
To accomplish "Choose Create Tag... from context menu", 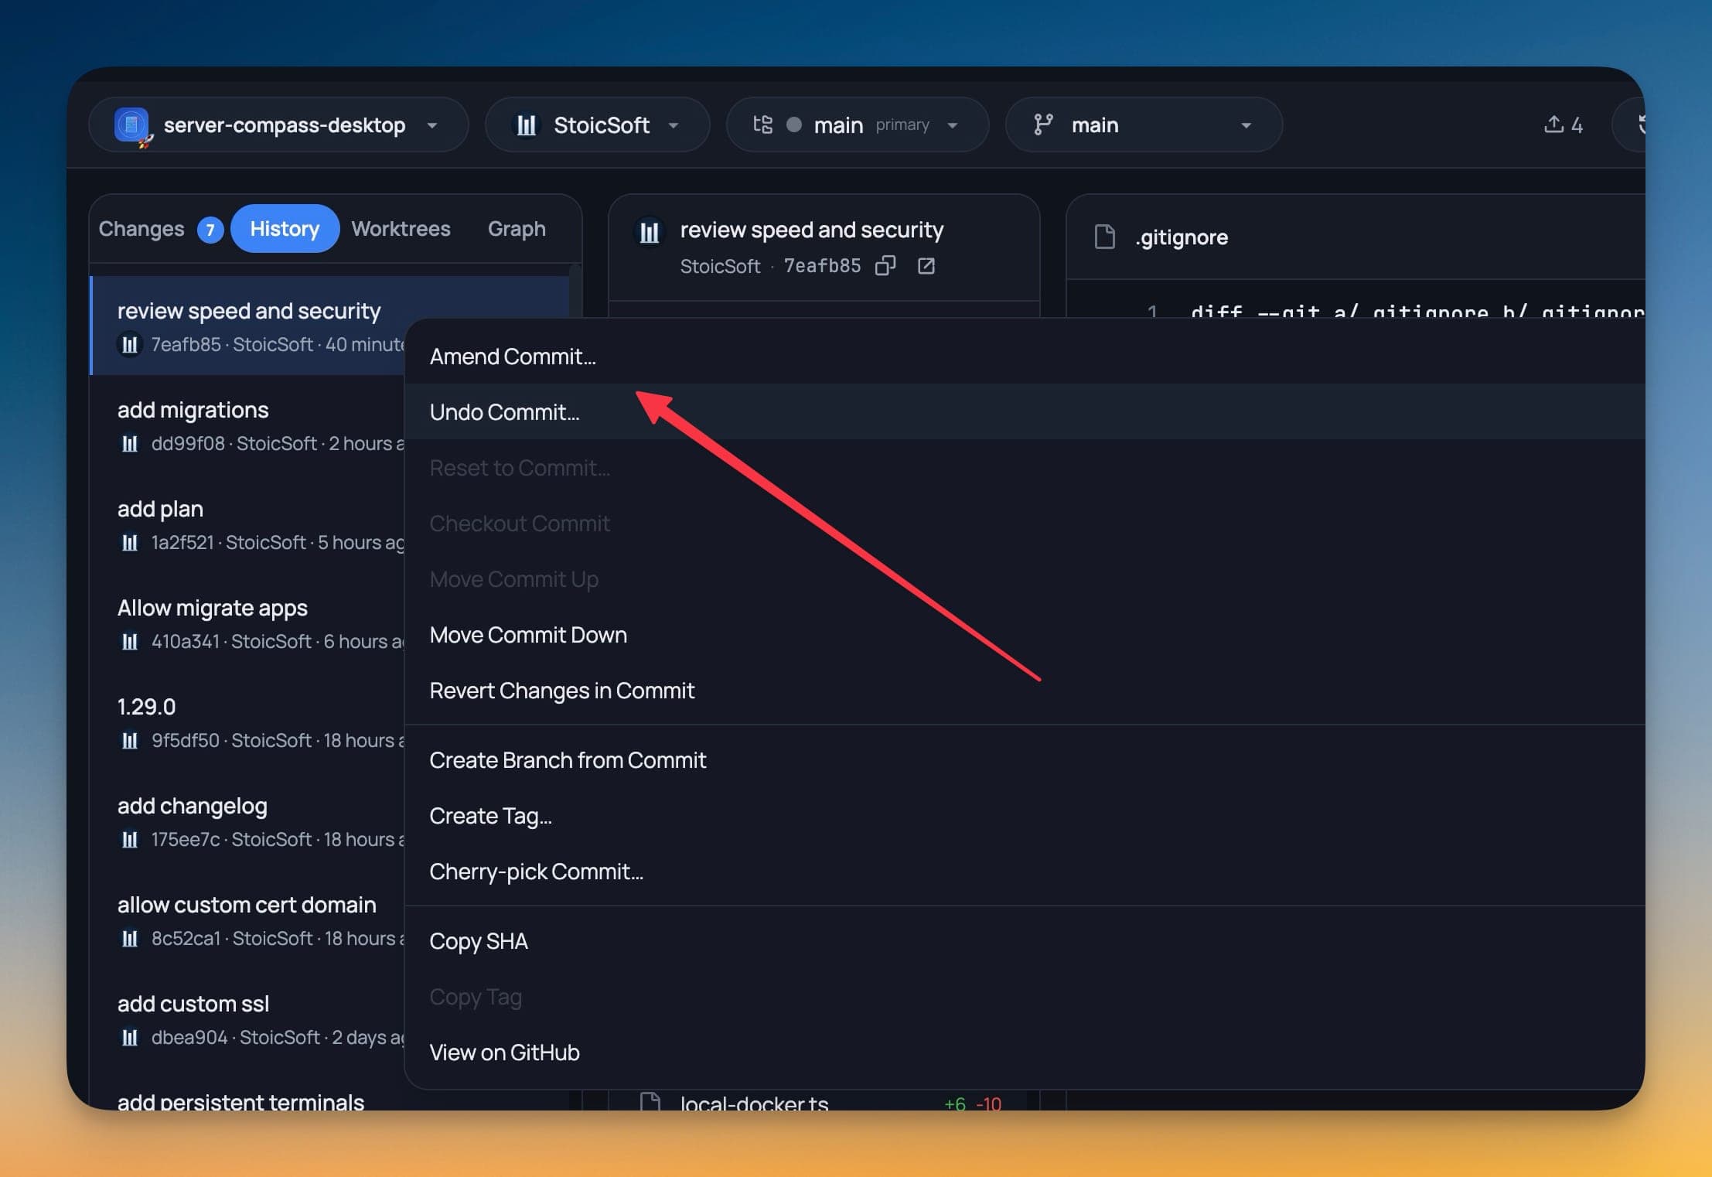I will [1025, 815].
